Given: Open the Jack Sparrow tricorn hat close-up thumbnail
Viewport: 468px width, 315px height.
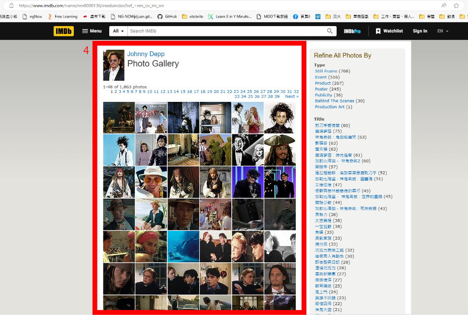Looking at the screenshot, I should (280, 150).
